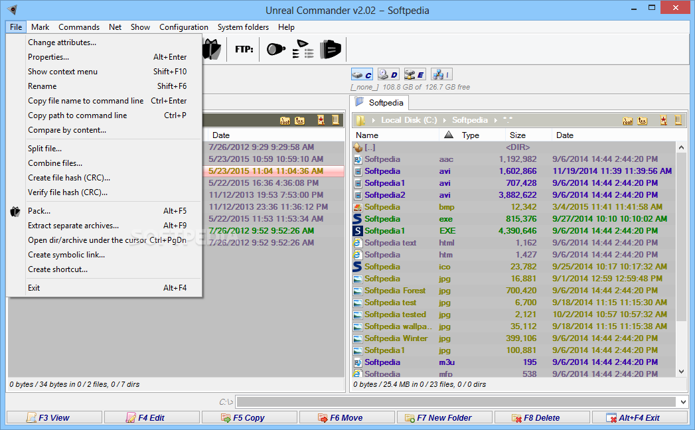Click the Exit entry in File menu
Viewport: 695px width, 430px height.
coord(104,288)
